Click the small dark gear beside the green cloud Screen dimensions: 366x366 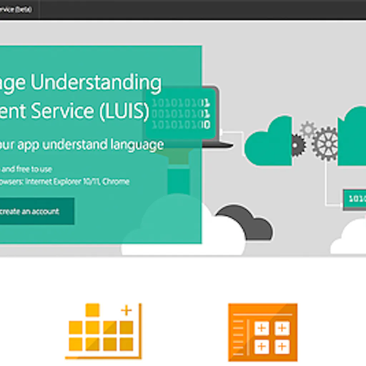coord(297,145)
